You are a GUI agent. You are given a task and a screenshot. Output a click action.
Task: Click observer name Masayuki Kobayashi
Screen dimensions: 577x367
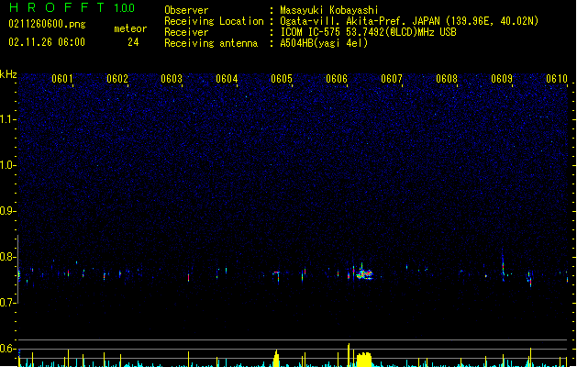[329, 10]
